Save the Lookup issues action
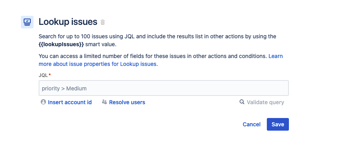 [277, 124]
